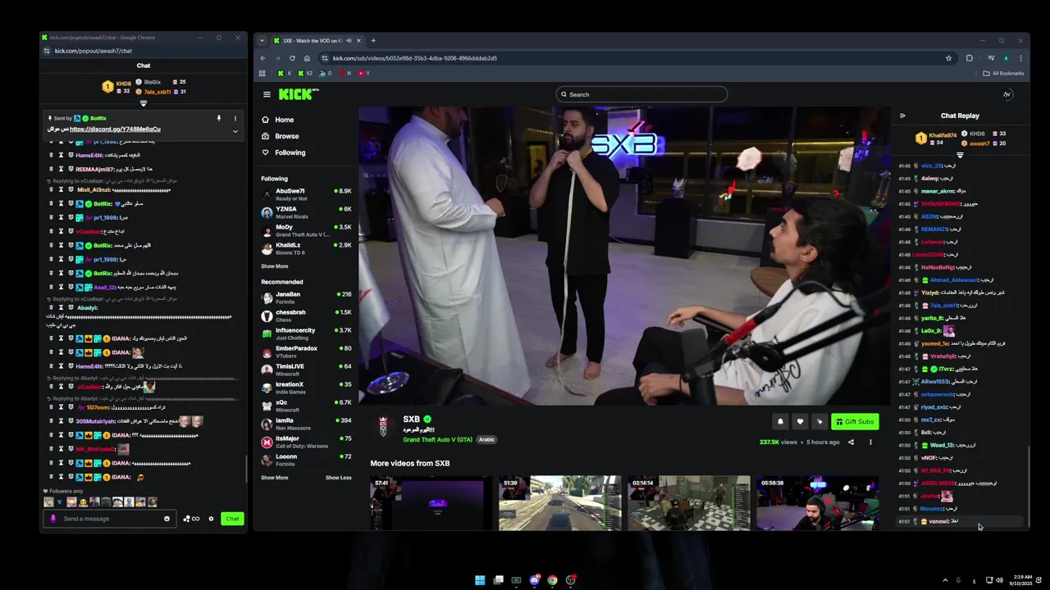
Task: Open the Chrome tab search dropdown
Action: [x=262, y=40]
